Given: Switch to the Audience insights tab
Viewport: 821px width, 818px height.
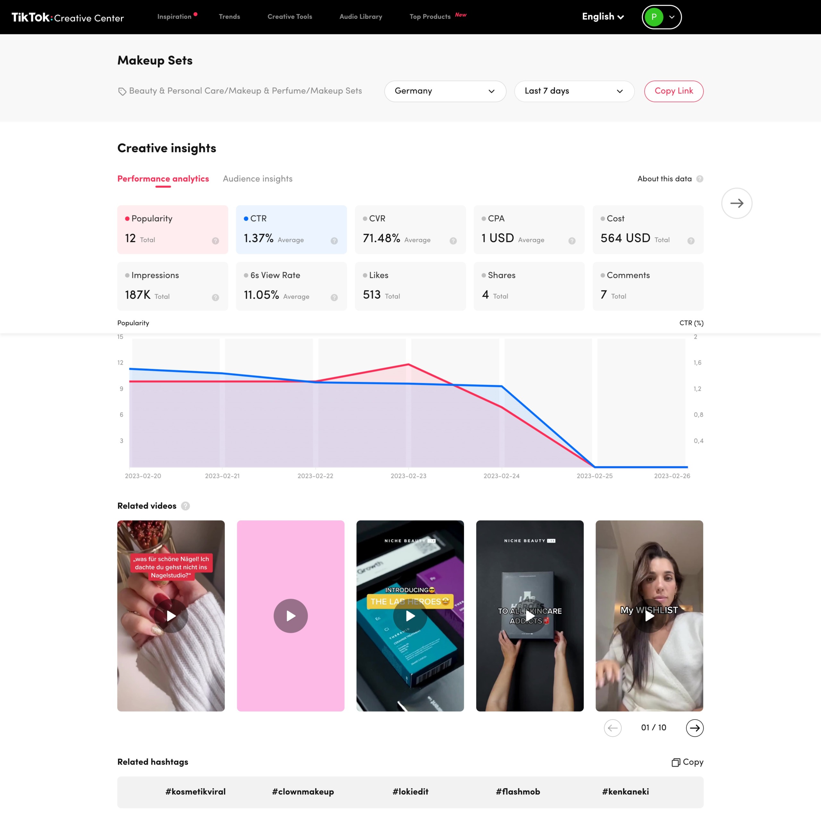Looking at the screenshot, I should coord(258,179).
